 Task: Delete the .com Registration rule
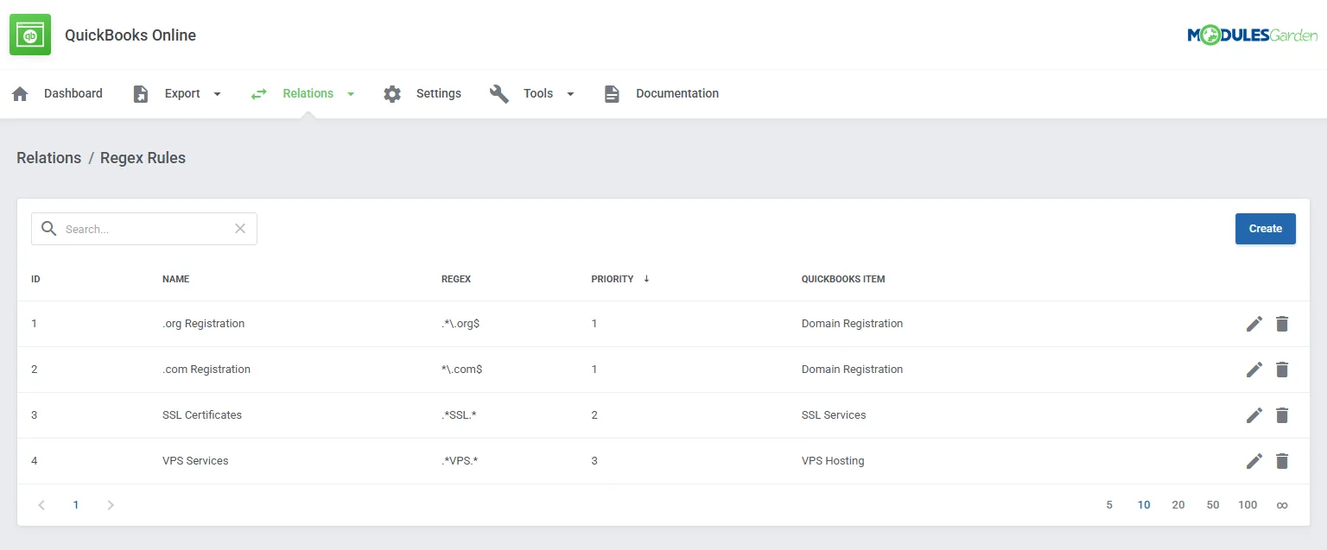pos(1282,370)
